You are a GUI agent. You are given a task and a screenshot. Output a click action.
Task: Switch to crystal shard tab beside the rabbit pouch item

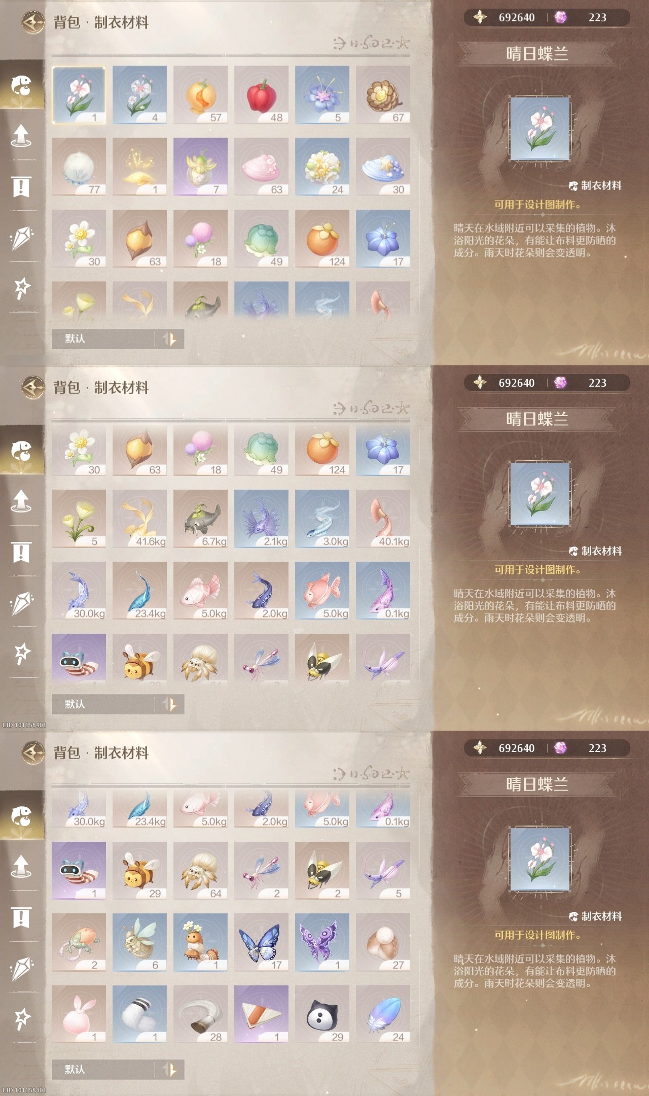click(x=21, y=968)
